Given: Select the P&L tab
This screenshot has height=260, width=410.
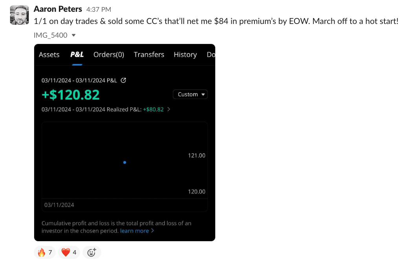Looking at the screenshot, I should (x=77, y=55).
